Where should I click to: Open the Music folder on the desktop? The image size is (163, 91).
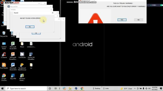point(22,45)
